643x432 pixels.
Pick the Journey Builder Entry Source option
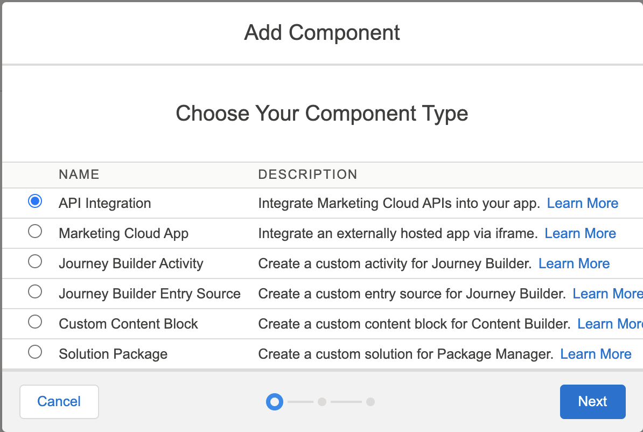point(35,292)
